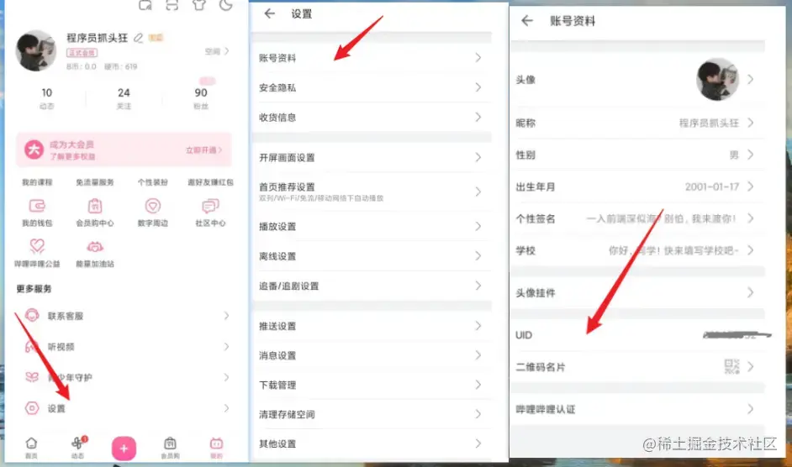Open the 清理存储空间 menu item
792x467 pixels.
pyautogui.click(x=372, y=414)
